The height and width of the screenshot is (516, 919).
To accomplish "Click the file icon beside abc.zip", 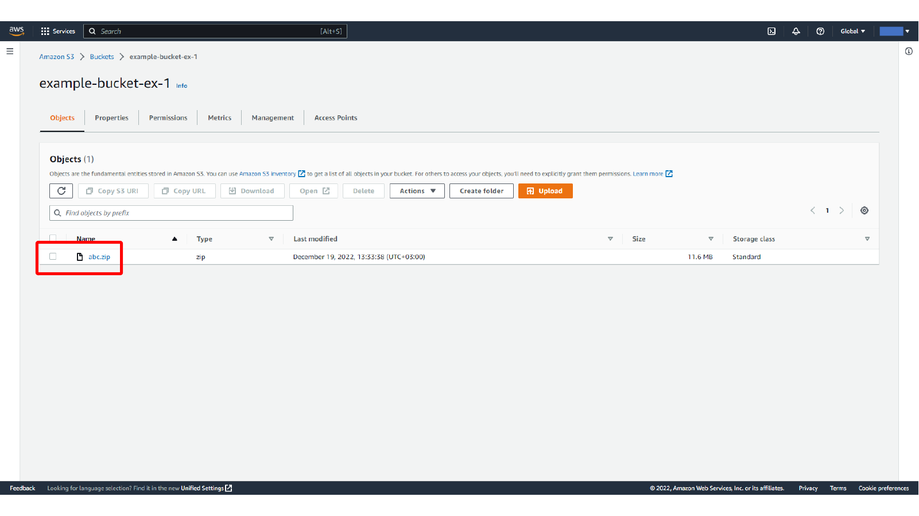I will (x=80, y=257).
